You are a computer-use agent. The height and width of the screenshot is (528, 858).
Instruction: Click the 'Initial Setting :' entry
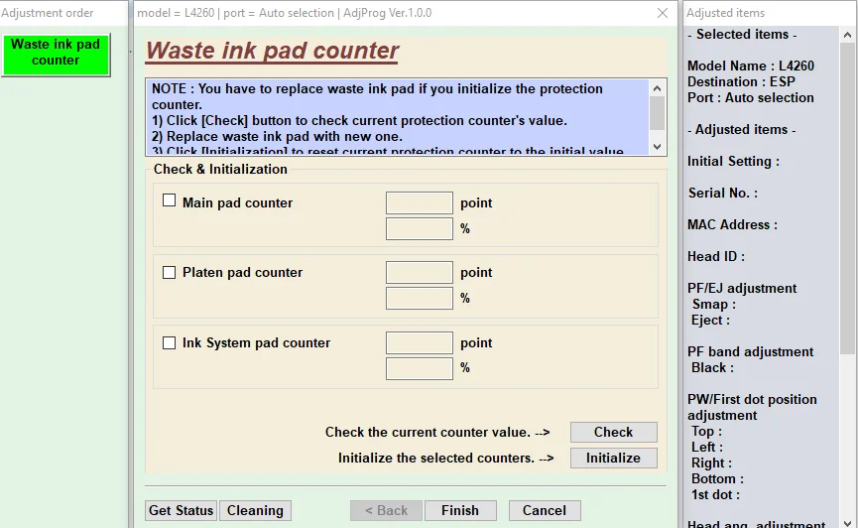733,161
